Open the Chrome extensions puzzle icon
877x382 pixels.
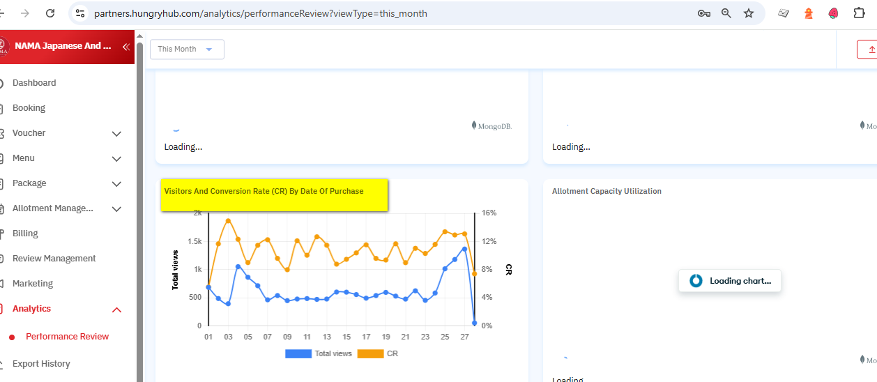pyautogui.click(x=859, y=13)
